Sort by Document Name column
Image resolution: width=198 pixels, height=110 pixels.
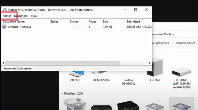(14, 21)
